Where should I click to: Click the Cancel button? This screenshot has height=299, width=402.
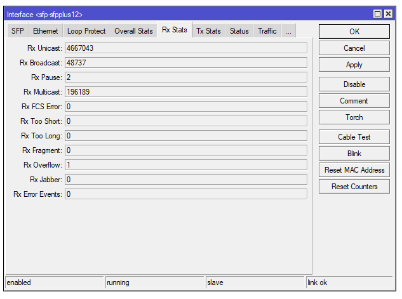[x=354, y=48]
